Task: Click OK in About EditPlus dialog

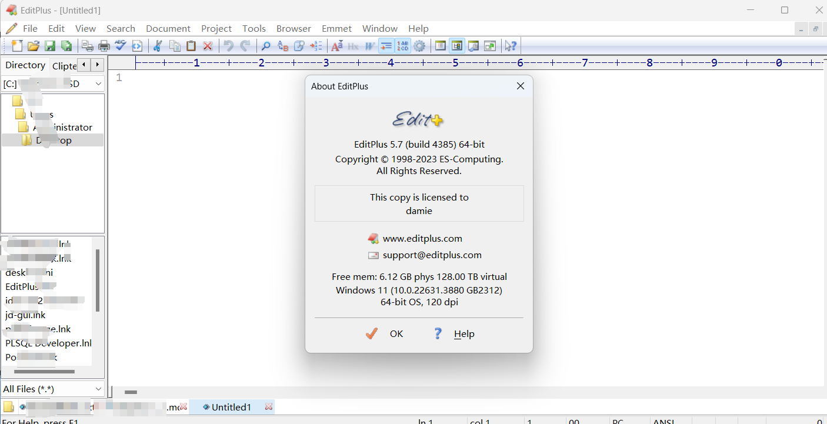Action: coord(385,333)
